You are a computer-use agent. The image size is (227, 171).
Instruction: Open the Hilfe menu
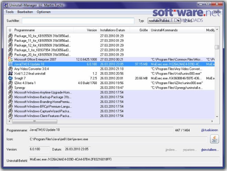point(217,12)
